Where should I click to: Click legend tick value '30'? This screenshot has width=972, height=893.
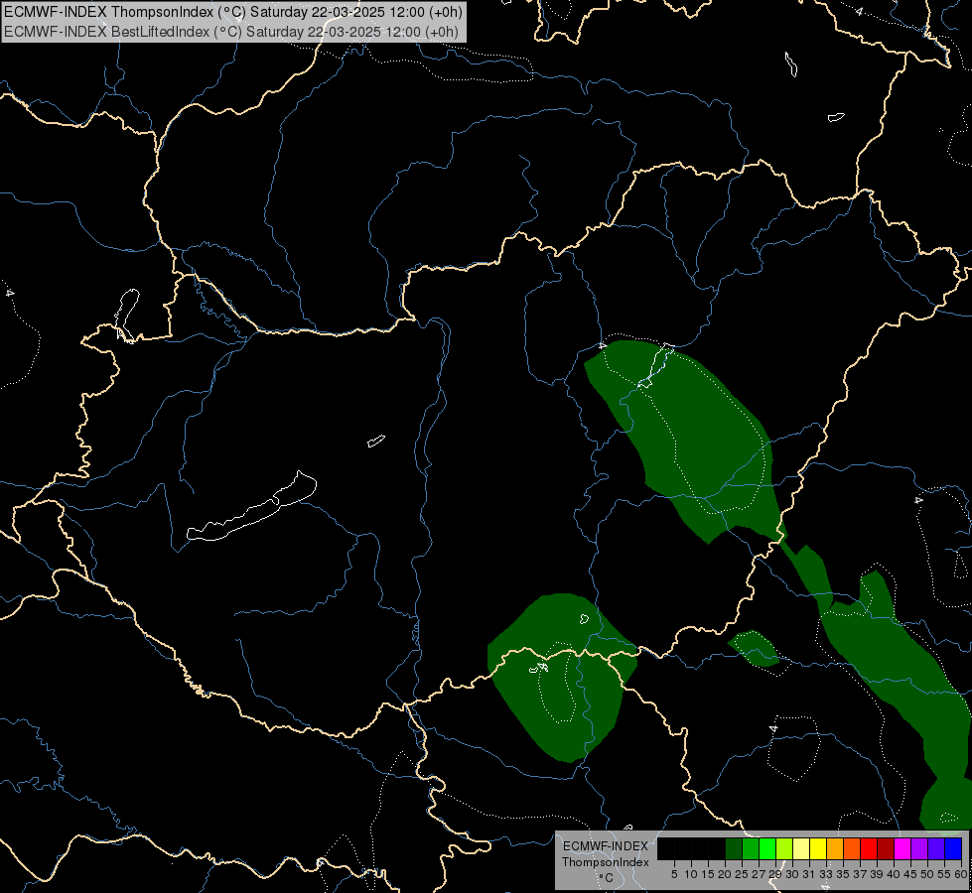click(792, 874)
